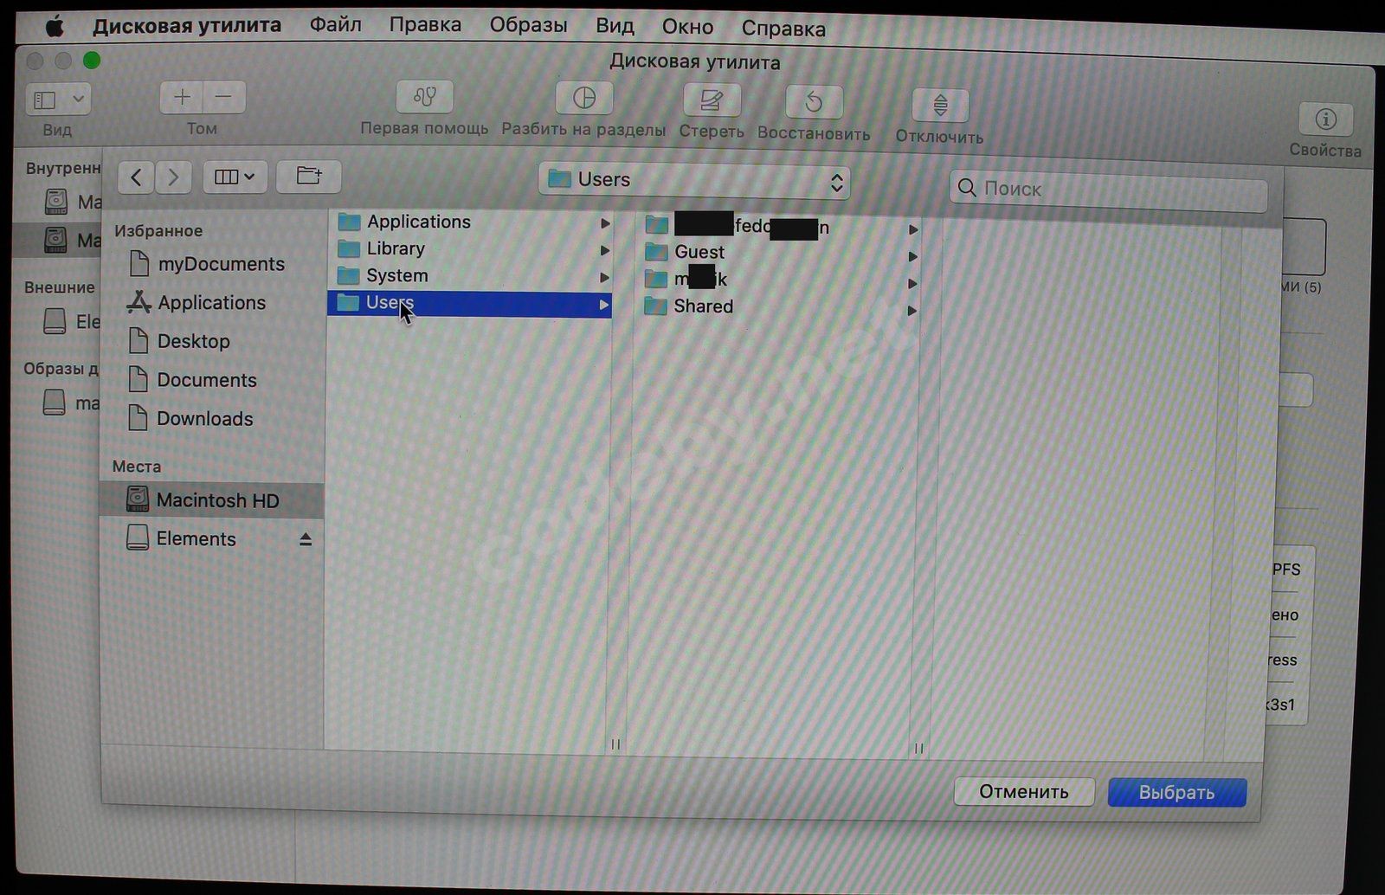
Task: Open the Apple menu
Action: 55,26
